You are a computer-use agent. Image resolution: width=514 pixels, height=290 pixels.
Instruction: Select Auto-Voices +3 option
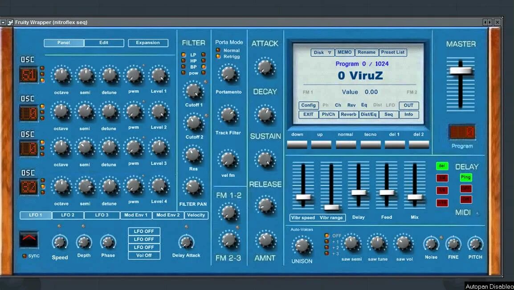point(326,254)
